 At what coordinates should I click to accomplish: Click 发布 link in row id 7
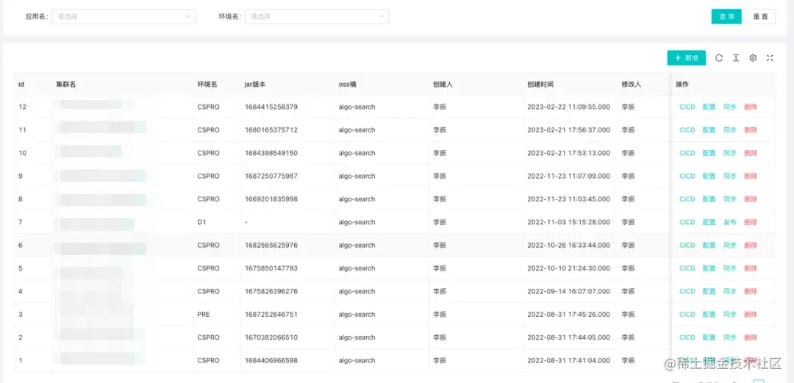click(730, 222)
